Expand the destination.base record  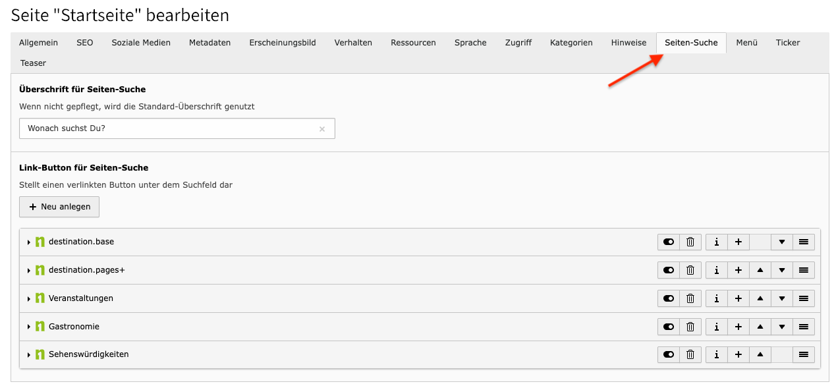click(x=29, y=242)
